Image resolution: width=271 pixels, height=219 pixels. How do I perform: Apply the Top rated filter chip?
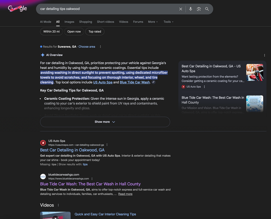point(95,32)
